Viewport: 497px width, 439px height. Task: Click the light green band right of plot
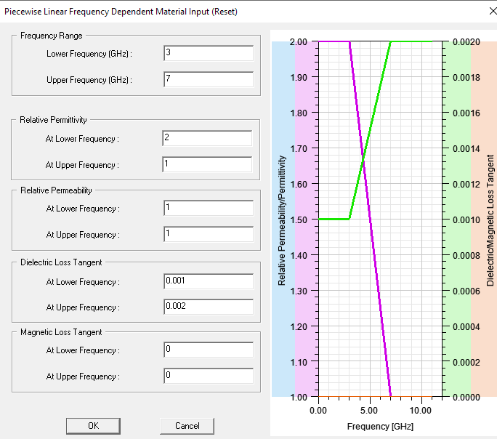click(457, 218)
